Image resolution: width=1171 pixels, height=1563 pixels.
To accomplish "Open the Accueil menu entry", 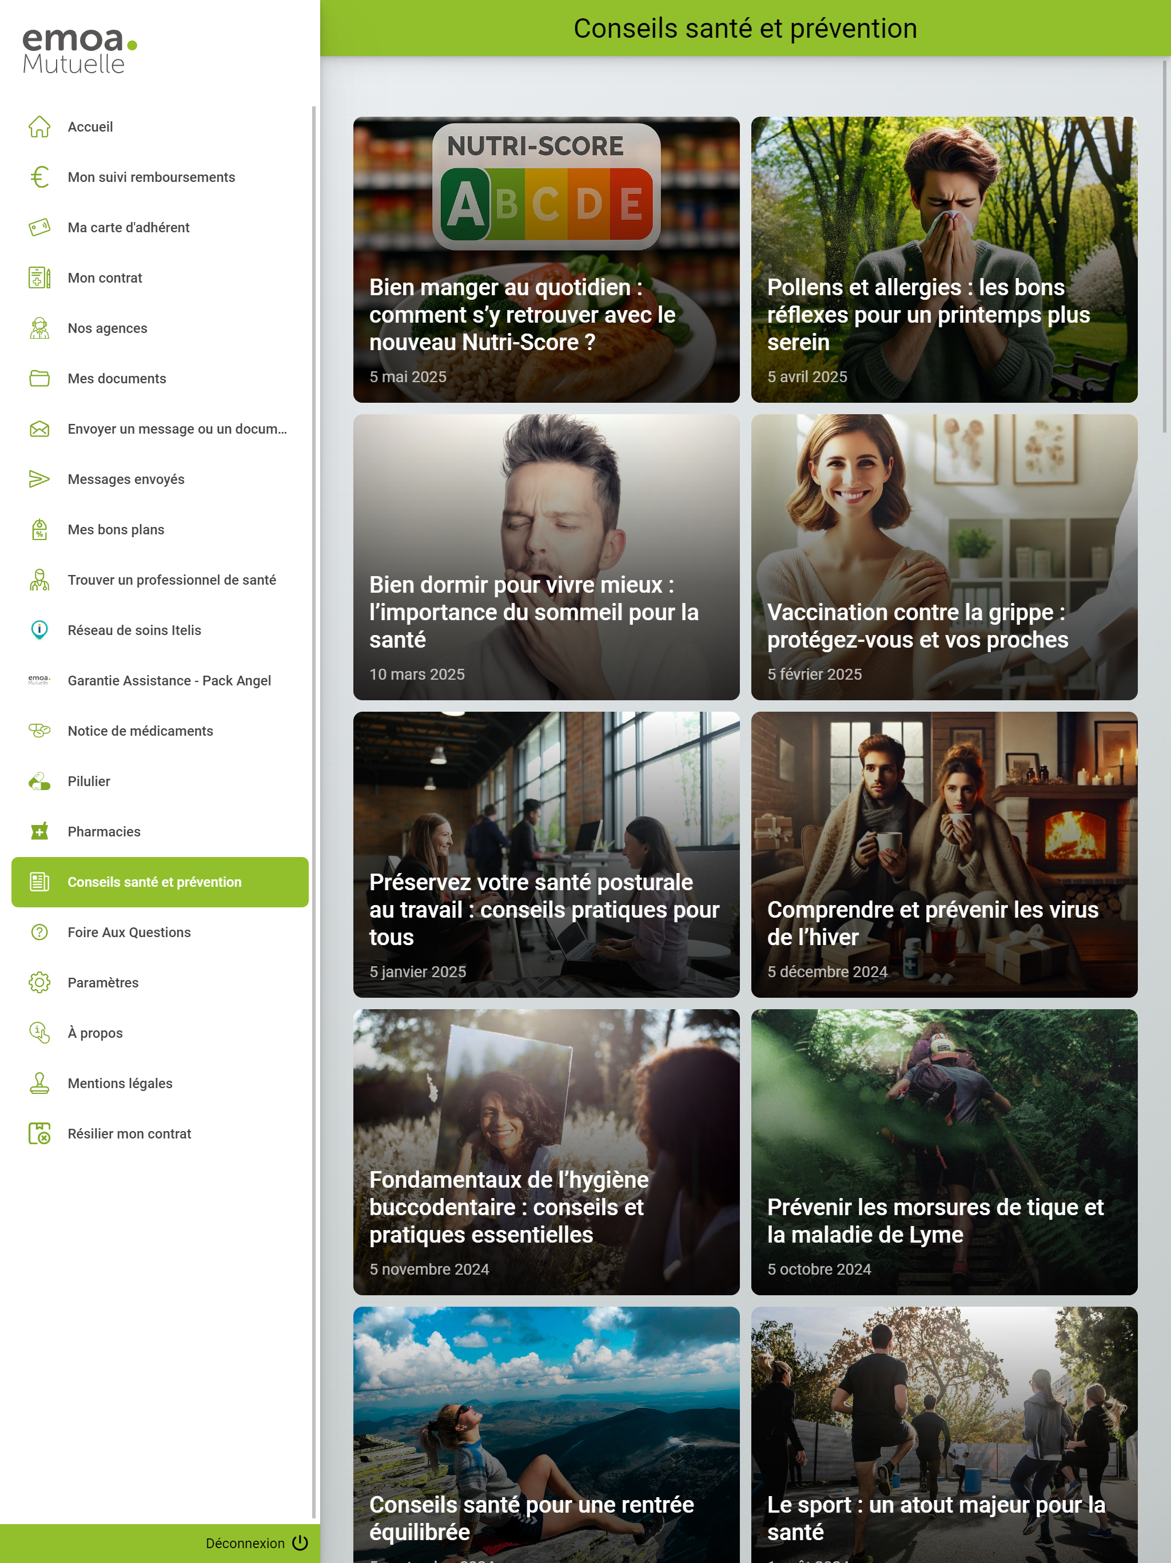I will click(x=160, y=126).
